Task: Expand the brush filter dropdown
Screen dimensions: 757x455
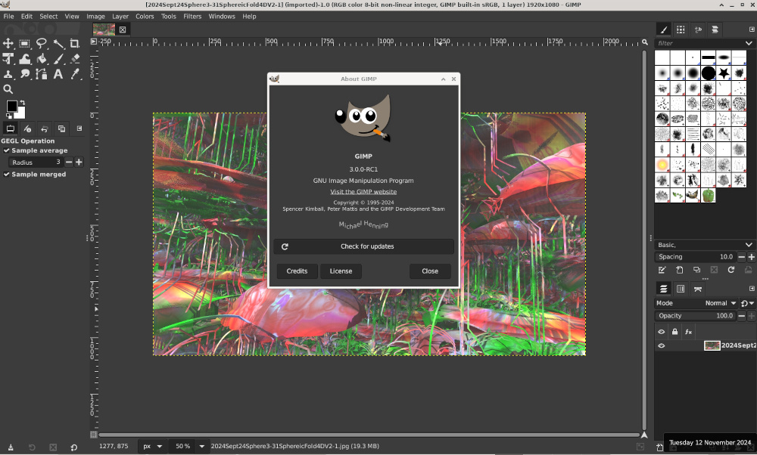Action: coord(749,43)
